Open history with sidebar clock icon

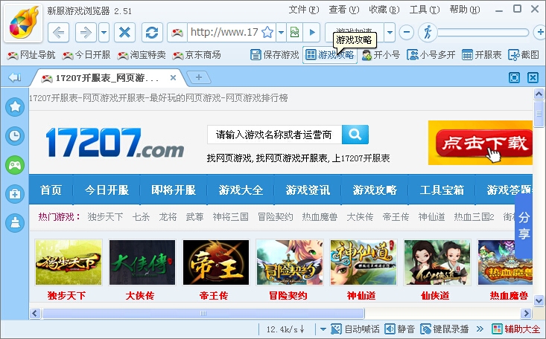click(15, 135)
